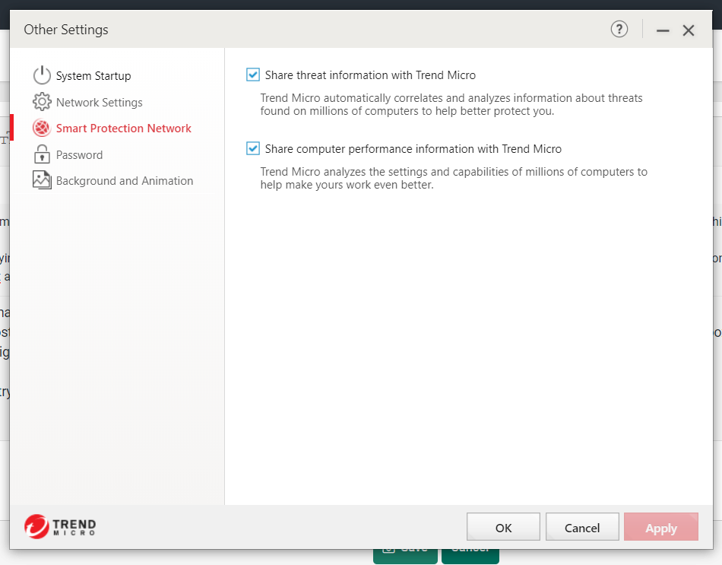Viewport: 722px width, 565px height.
Task: Close the Other Settings dialog
Action: (689, 30)
